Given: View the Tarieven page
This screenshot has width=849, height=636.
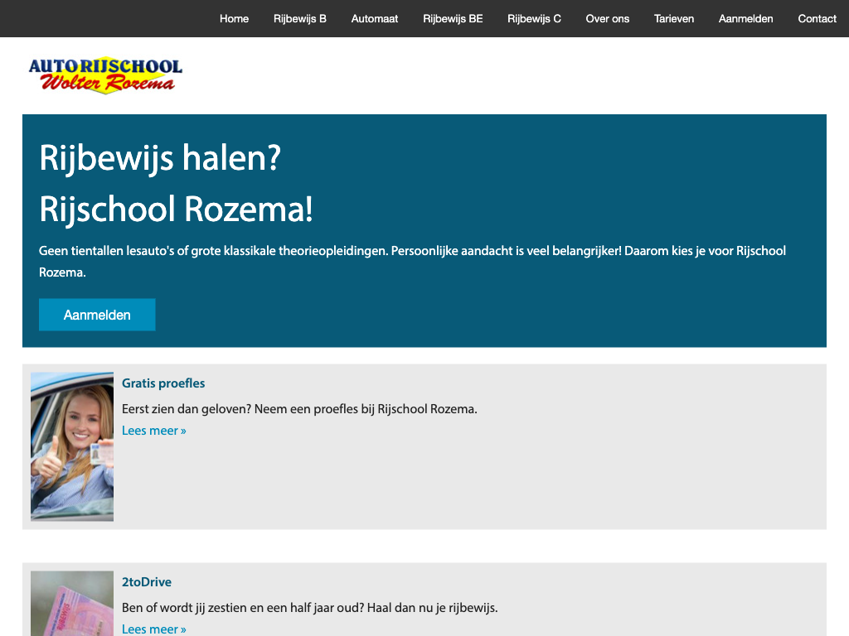Looking at the screenshot, I should coord(674,18).
